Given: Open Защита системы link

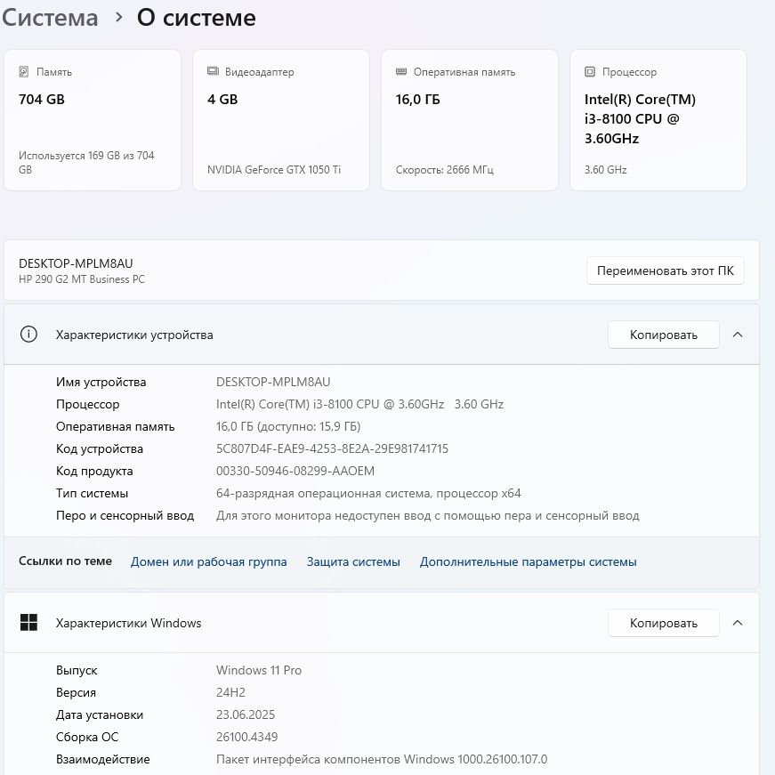Looking at the screenshot, I should pos(353,562).
